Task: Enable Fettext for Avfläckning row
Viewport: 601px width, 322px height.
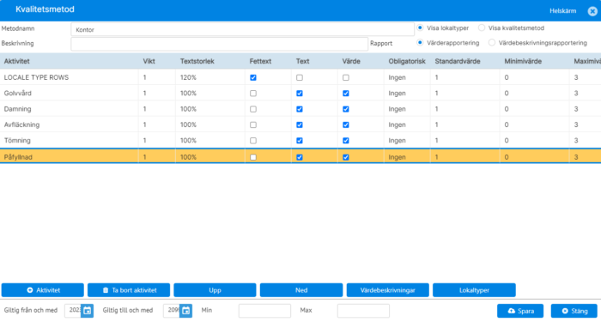Action: (253, 125)
